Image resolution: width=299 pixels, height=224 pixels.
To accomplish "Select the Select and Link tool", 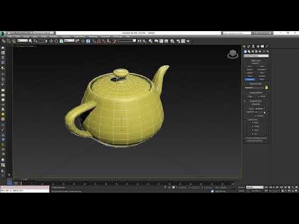I will [x=4, y=41].
